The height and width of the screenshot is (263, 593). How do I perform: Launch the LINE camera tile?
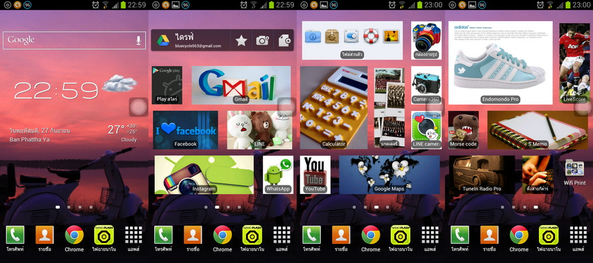[x=426, y=130]
